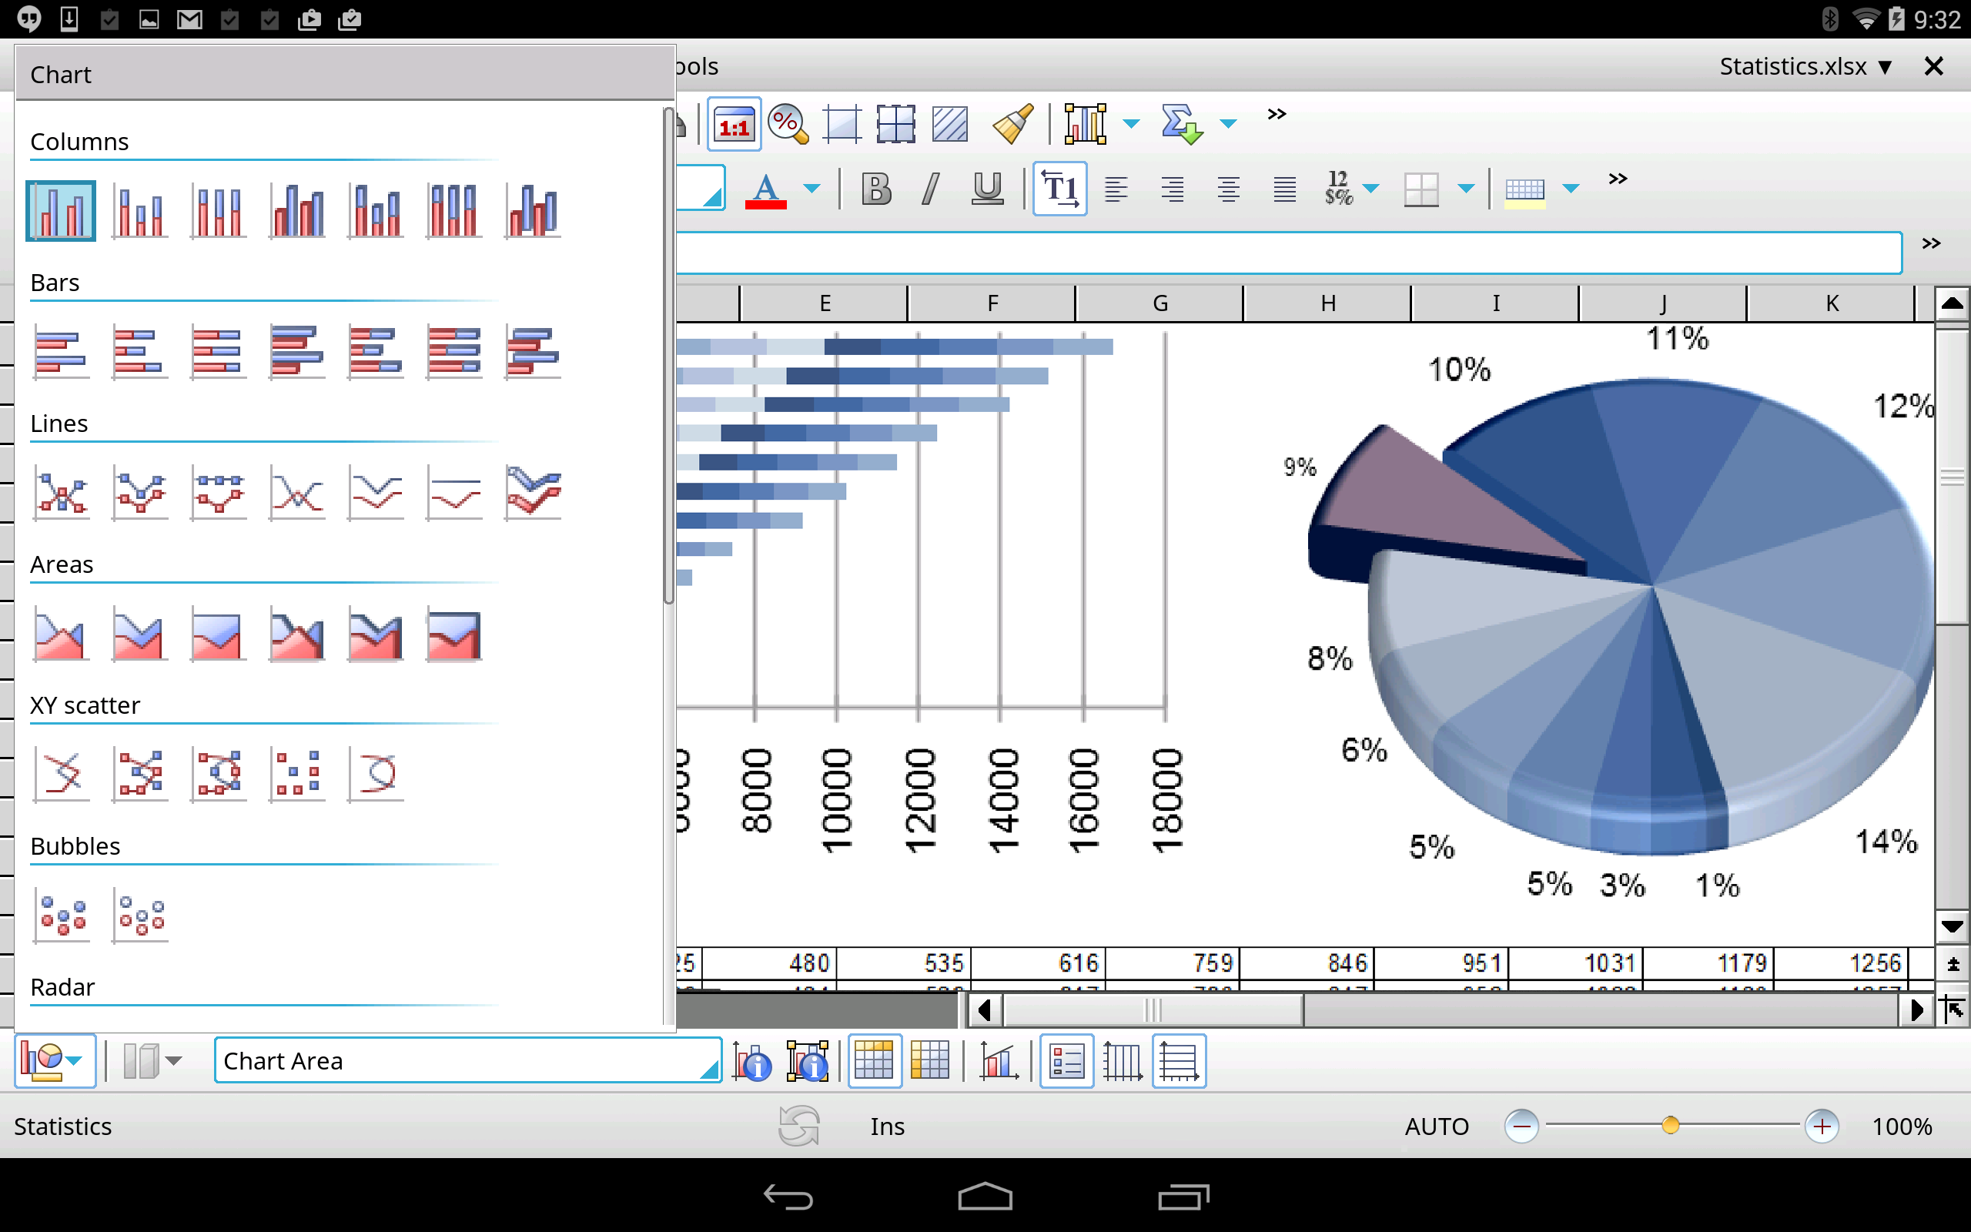This screenshot has width=1971, height=1232.
Task: Choose the 3D deep bar chart icon
Action: click(x=532, y=352)
